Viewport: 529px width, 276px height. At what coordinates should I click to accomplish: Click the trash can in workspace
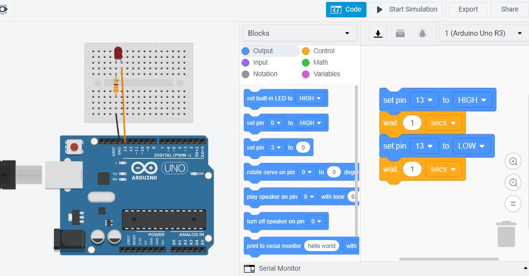(x=506, y=234)
